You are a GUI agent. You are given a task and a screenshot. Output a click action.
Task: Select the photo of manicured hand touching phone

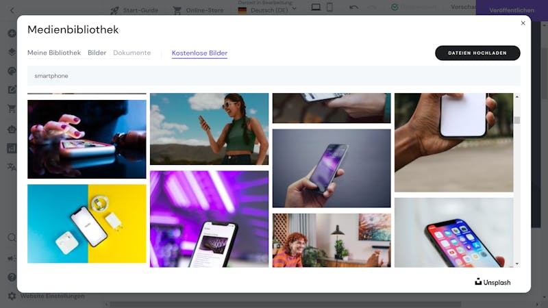87,140
